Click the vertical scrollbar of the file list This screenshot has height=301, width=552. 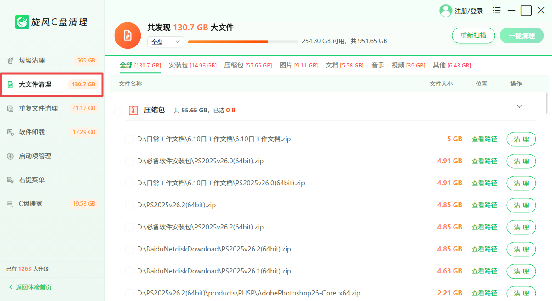point(546,103)
